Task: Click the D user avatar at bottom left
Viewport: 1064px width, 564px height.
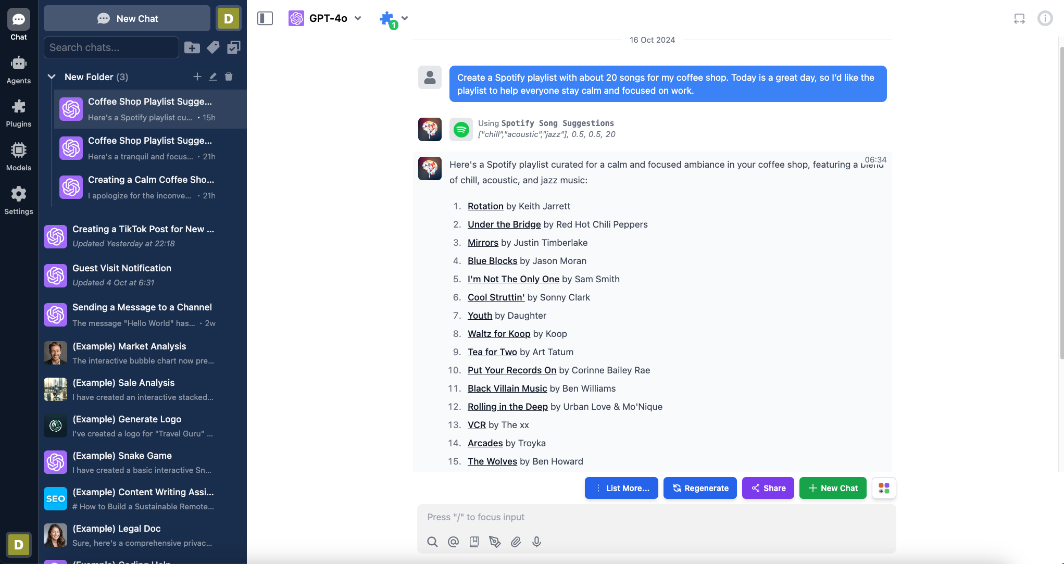Action: (x=19, y=545)
